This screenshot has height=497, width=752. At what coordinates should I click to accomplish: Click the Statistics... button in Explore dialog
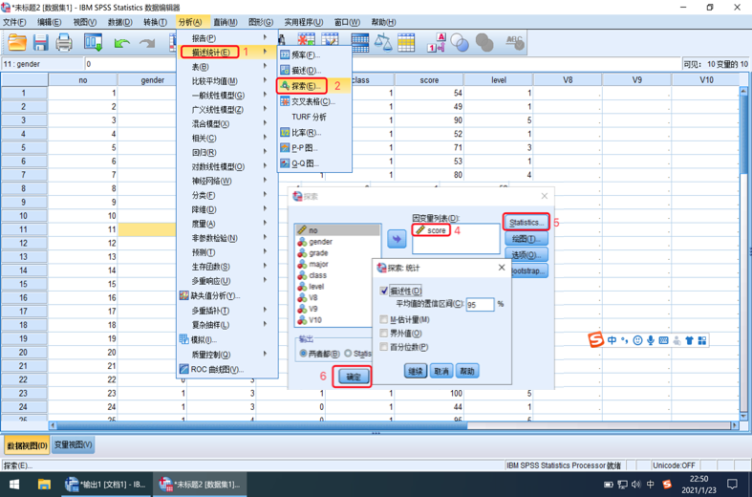tap(526, 222)
